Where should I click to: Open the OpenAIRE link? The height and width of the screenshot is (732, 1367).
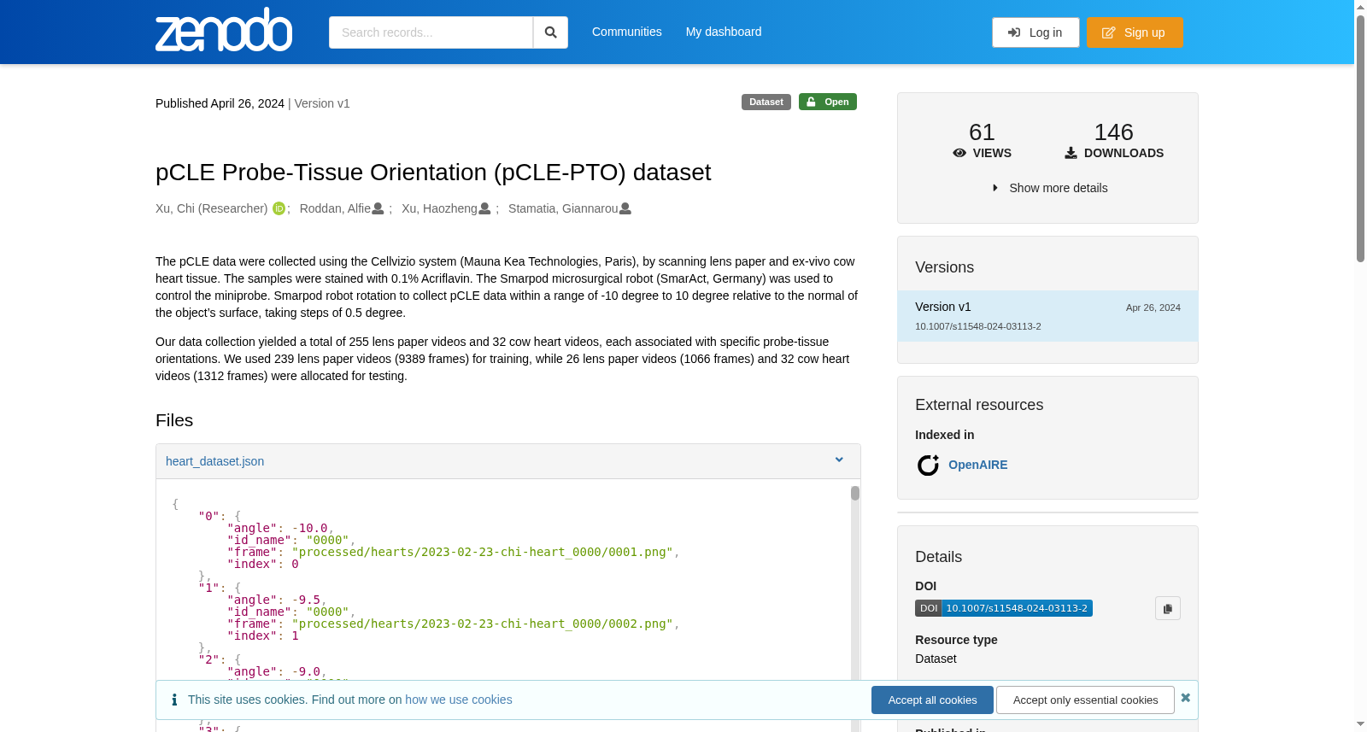(977, 465)
